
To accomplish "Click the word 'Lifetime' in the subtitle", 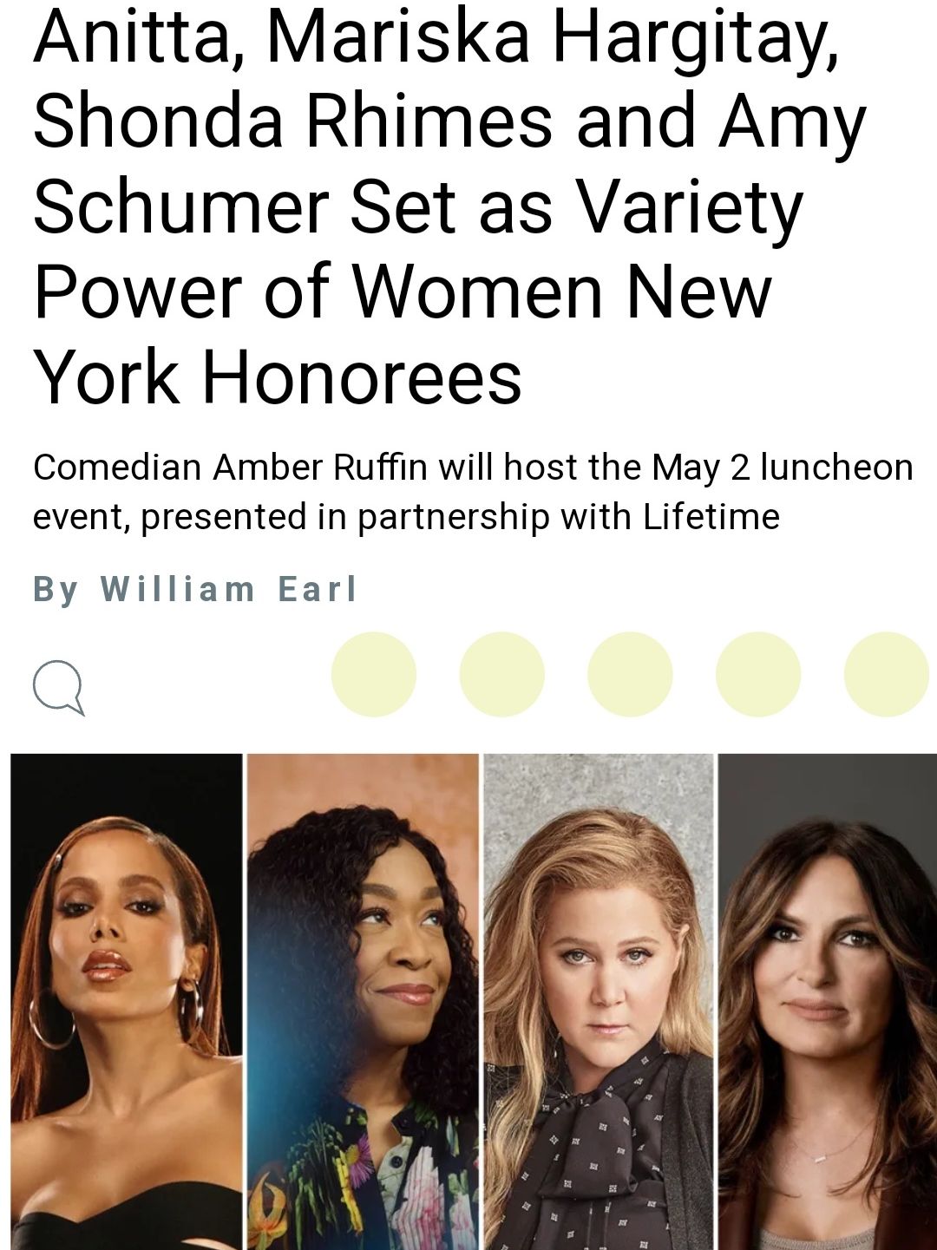I will coord(711,517).
